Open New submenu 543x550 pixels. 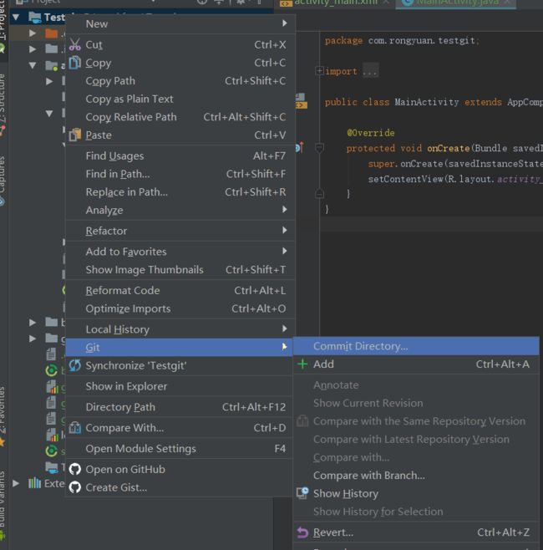coord(180,24)
